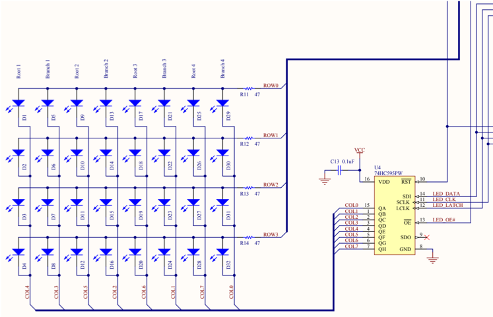Select the LED_CLK net label
Viewport: 493px width, 317px height.
[444, 200]
